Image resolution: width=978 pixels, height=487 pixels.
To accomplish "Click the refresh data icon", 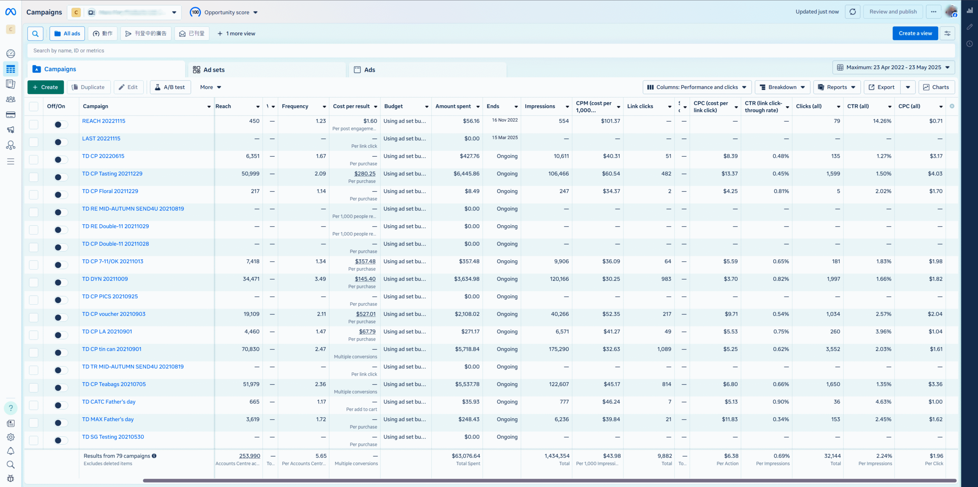I will point(852,12).
